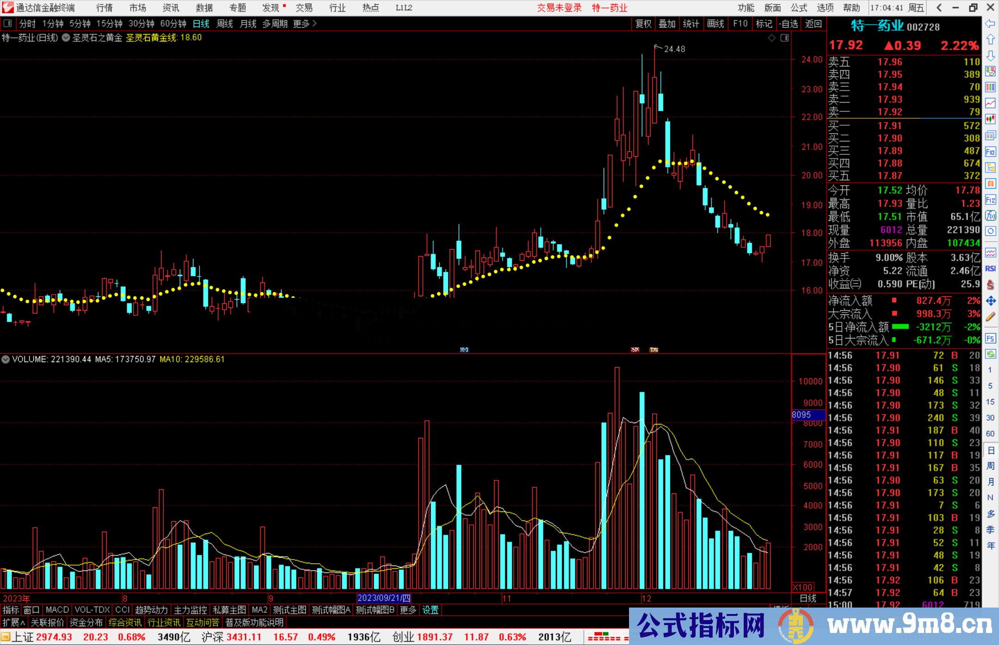Open the 版面 menu

pos(772,8)
